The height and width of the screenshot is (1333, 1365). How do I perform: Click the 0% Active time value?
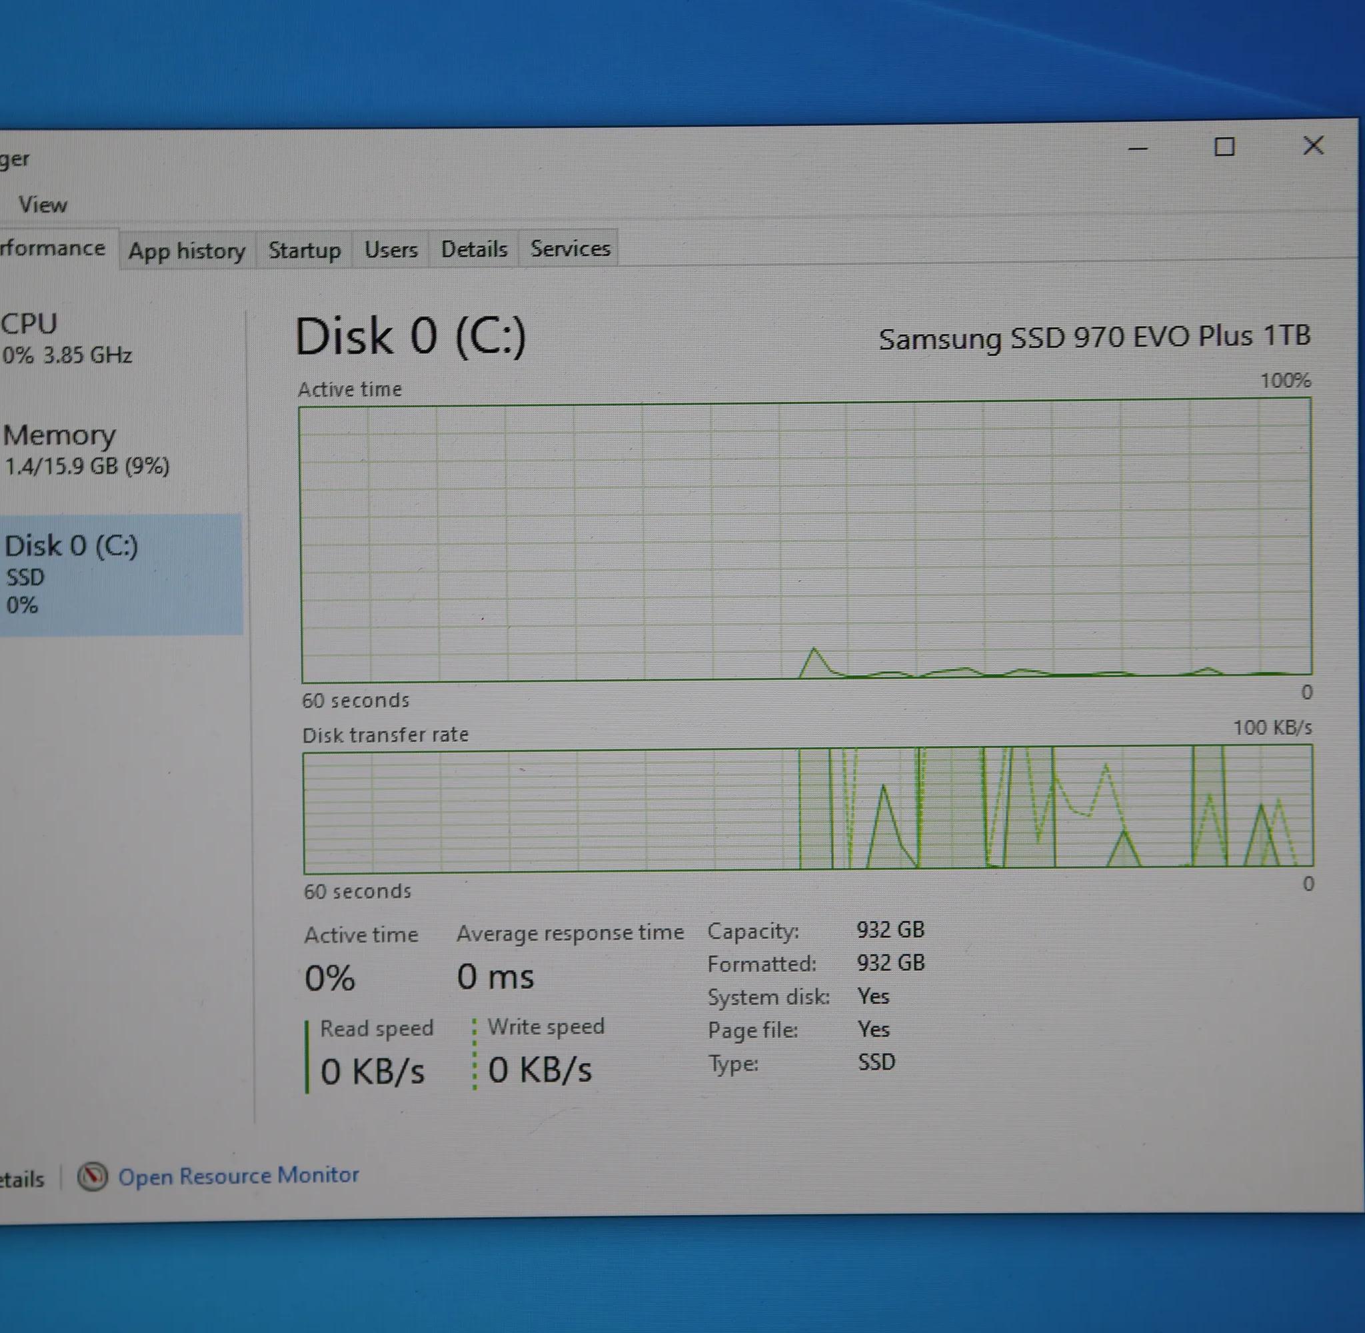330,978
